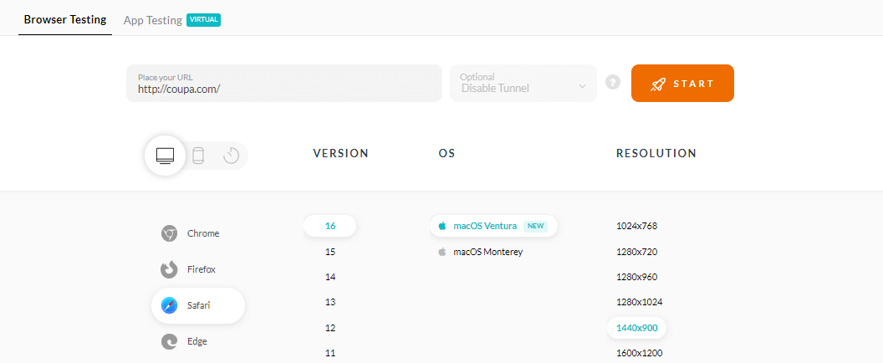
Task: Click the tunnel help question mark icon
Action: click(x=613, y=82)
